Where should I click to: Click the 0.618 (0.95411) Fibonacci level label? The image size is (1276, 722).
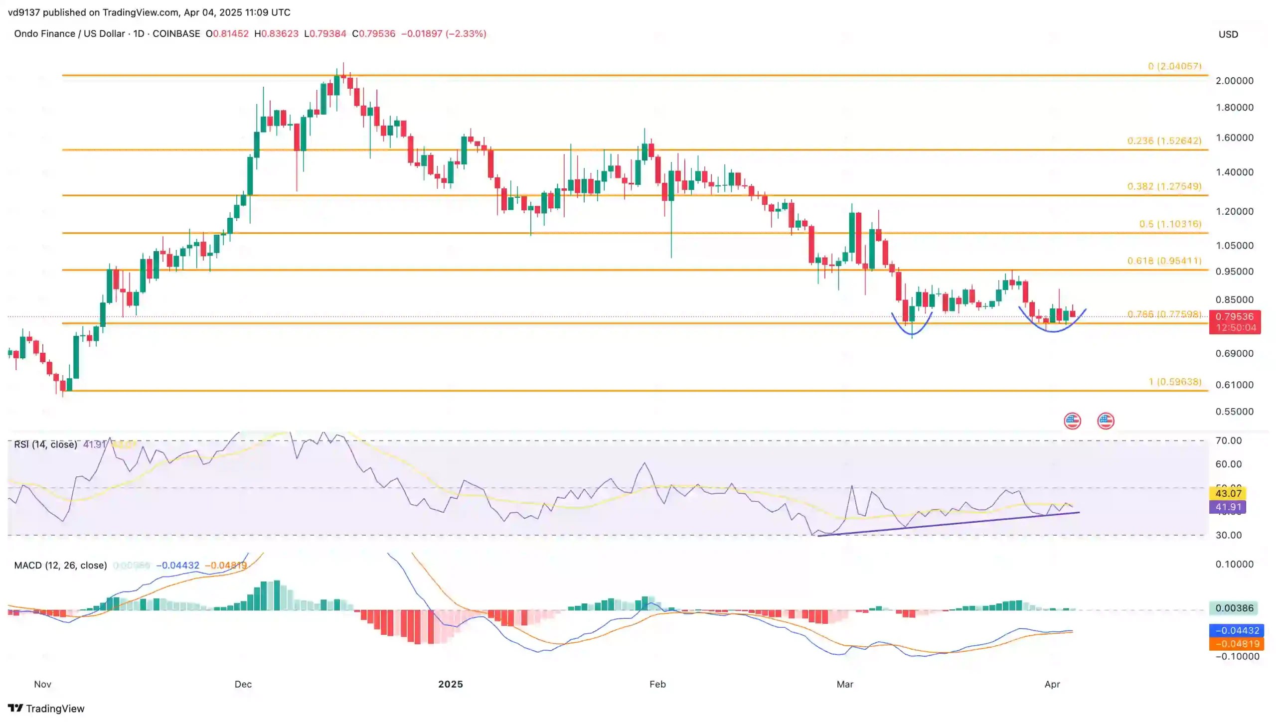1164,261
